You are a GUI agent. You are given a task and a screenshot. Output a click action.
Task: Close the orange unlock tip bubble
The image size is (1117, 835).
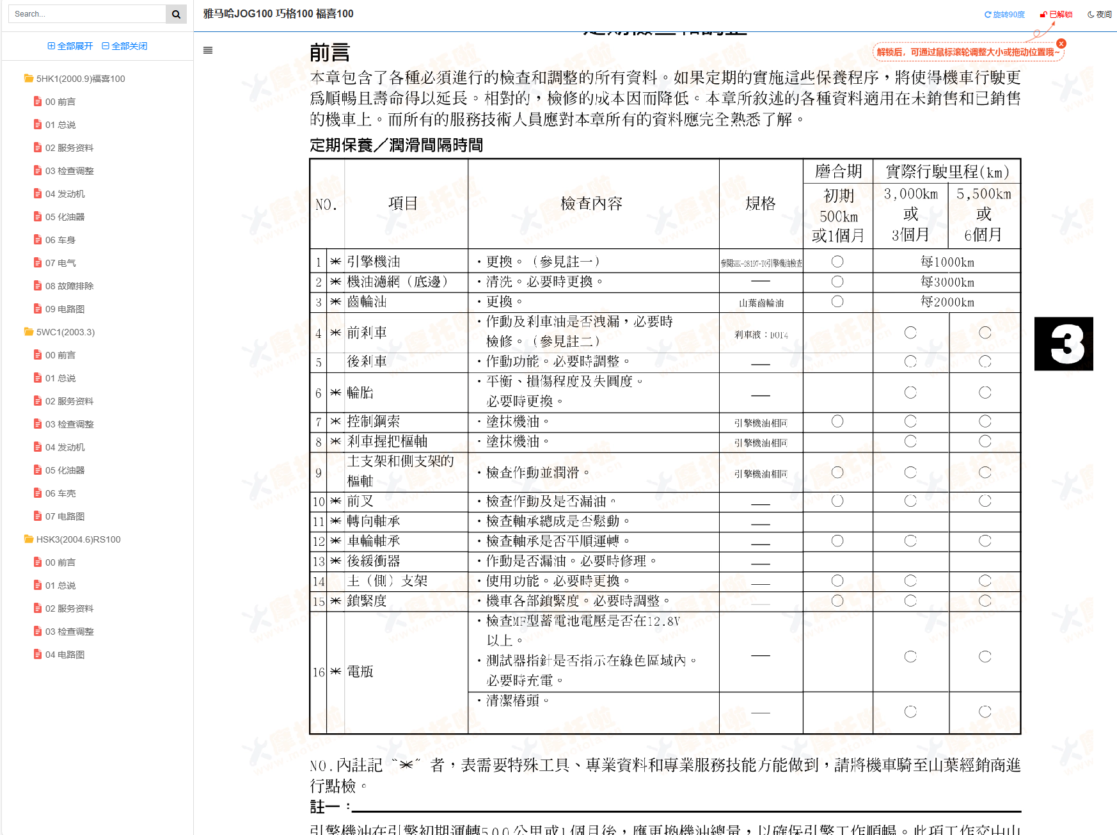[1061, 44]
